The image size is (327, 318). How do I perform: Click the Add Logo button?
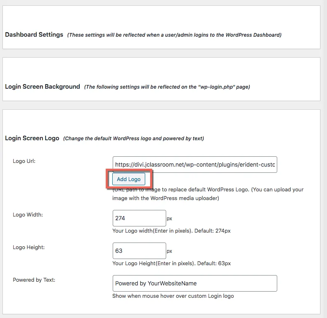(128, 179)
